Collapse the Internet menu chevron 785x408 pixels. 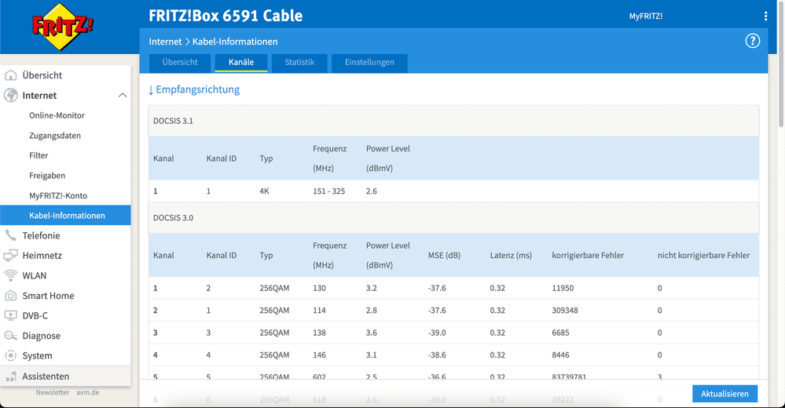122,96
